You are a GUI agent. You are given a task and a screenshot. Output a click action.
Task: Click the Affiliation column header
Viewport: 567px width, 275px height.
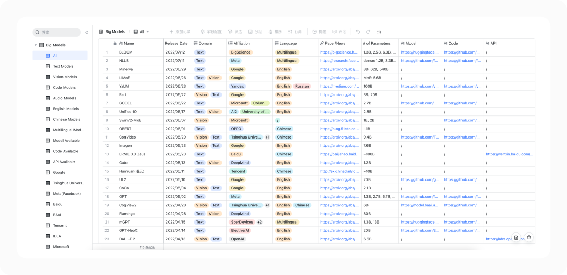[x=249, y=44]
